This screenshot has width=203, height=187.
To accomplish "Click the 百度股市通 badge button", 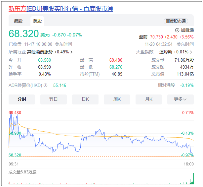I will (176, 21).
